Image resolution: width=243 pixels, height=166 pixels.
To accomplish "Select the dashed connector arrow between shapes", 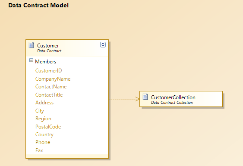I will point(124,99).
